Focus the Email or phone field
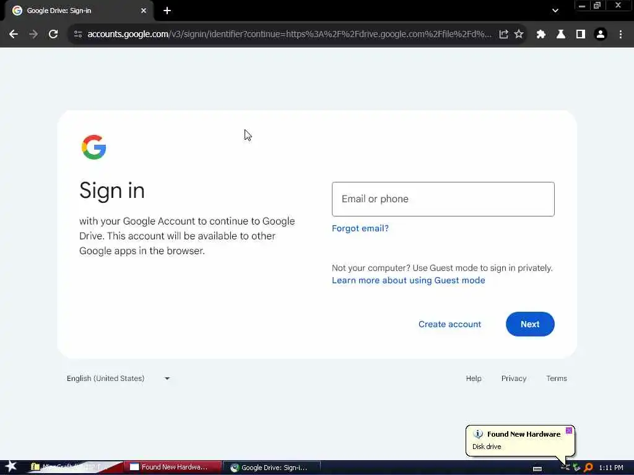 click(x=443, y=199)
